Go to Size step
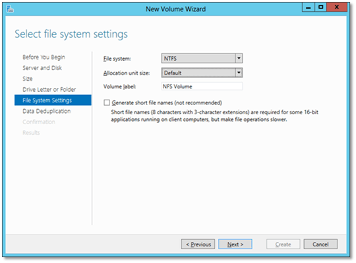Image resolution: width=356 pixels, height=263 pixels. coord(28,79)
